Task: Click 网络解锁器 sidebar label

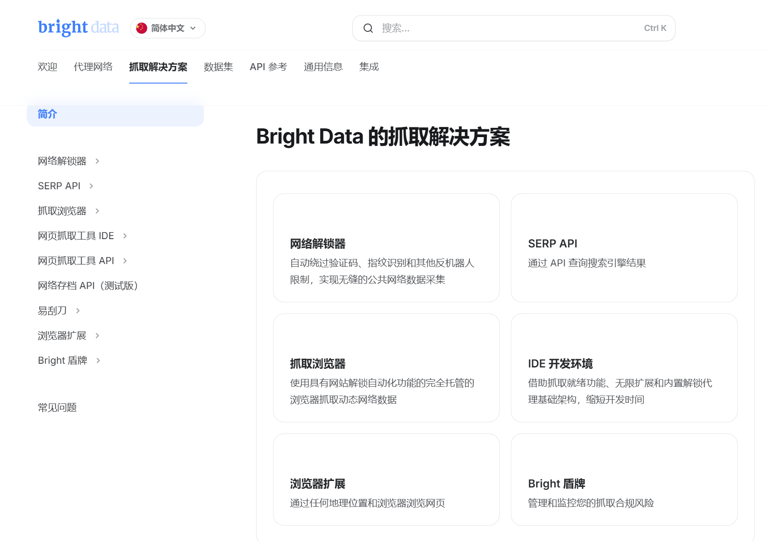Action: [x=62, y=161]
